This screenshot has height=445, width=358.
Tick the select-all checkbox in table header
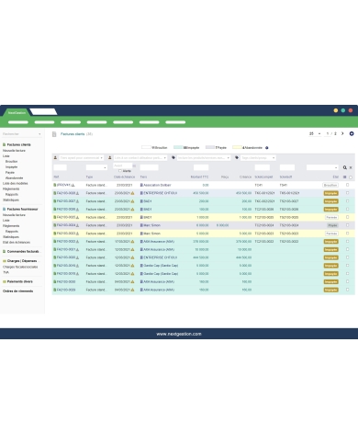tap(351, 177)
